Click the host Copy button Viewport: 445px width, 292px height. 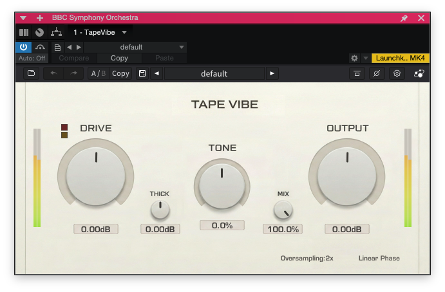(119, 59)
